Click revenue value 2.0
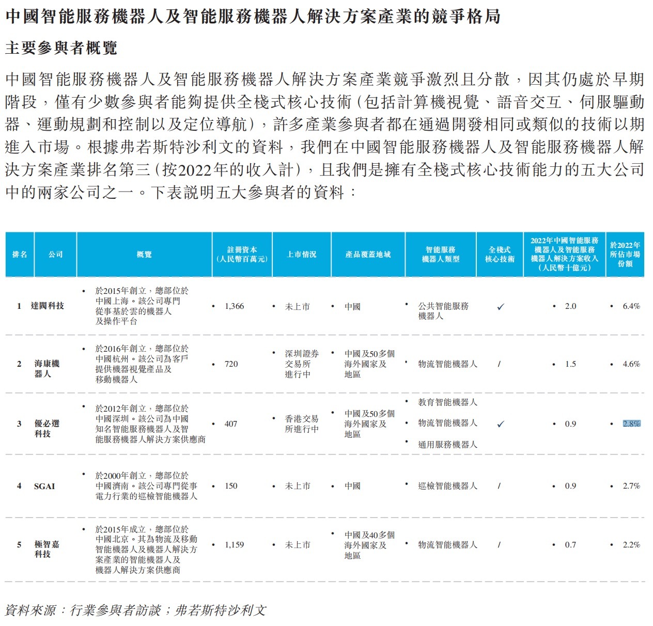Viewport: 653px width, 626px height. click(570, 306)
